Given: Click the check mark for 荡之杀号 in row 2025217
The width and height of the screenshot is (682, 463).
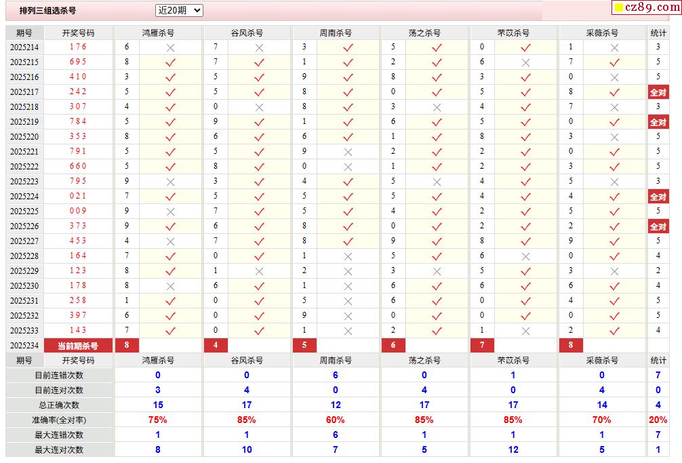Looking at the screenshot, I should coord(437,93).
